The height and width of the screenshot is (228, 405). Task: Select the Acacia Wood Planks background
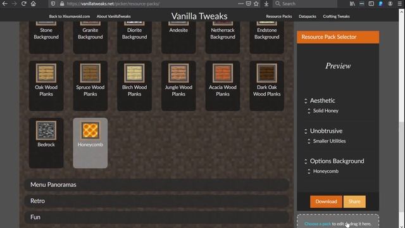[223, 85]
